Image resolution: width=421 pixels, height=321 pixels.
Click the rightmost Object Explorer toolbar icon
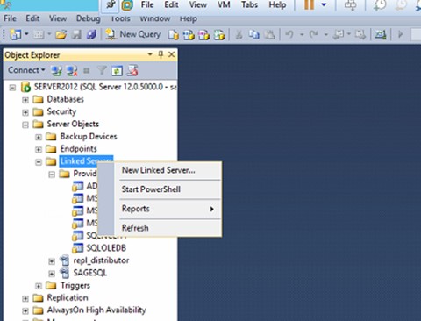132,70
